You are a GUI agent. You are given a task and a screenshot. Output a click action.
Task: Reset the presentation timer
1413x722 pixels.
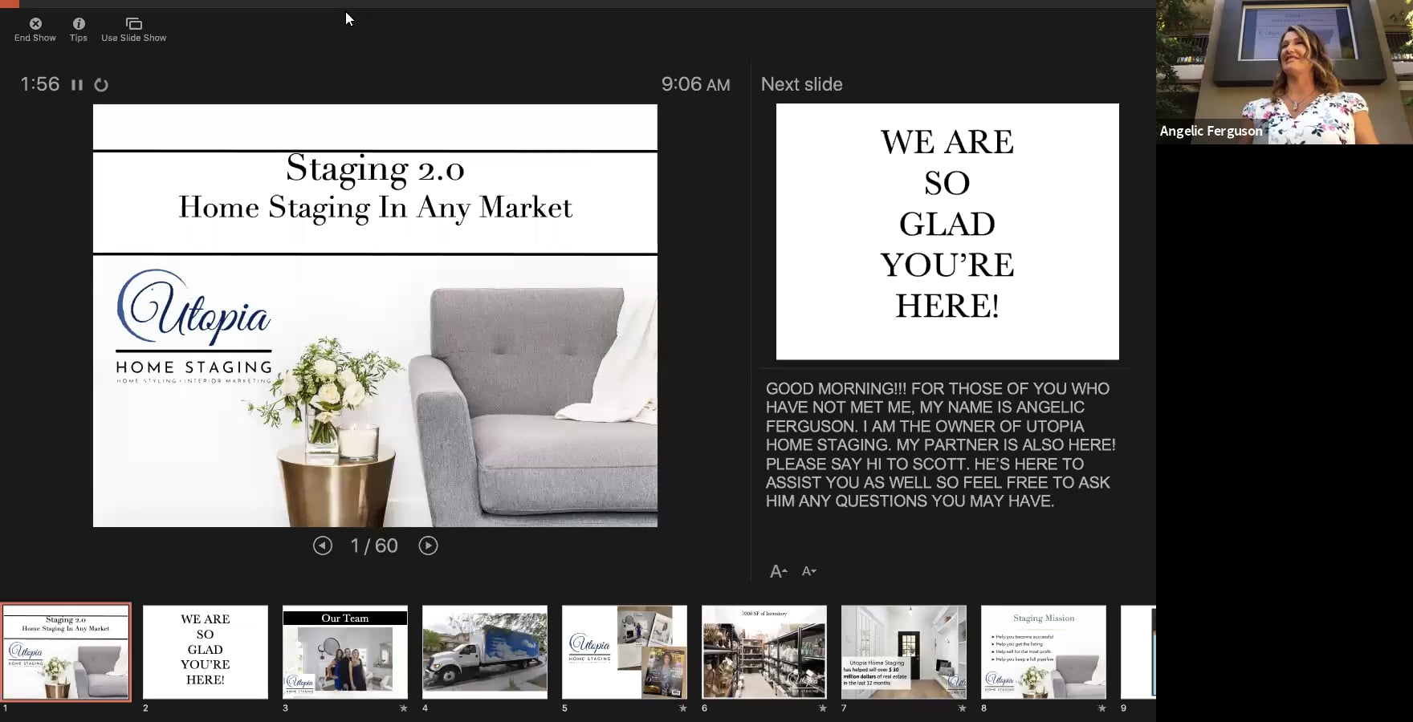coord(101,85)
